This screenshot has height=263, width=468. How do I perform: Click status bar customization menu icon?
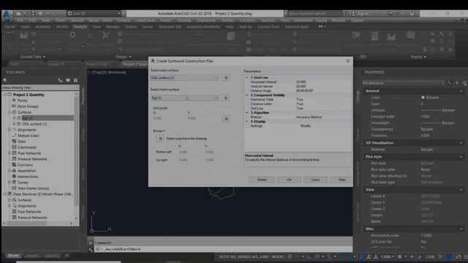465,256
